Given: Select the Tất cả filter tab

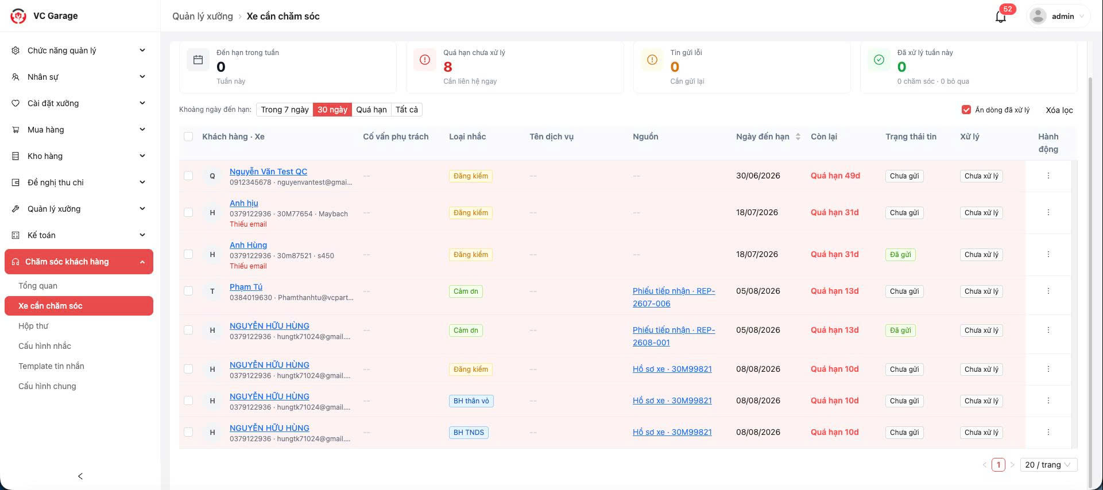Looking at the screenshot, I should pyautogui.click(x=407, y=110).
